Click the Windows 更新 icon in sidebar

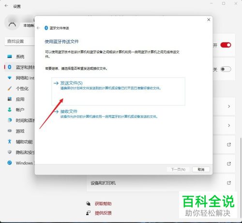(x=10, y=163)
